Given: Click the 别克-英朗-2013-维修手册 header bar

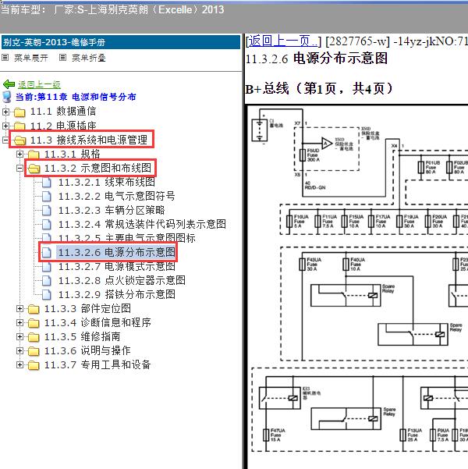Looking at the screenshot, I should tap(121, 42).
